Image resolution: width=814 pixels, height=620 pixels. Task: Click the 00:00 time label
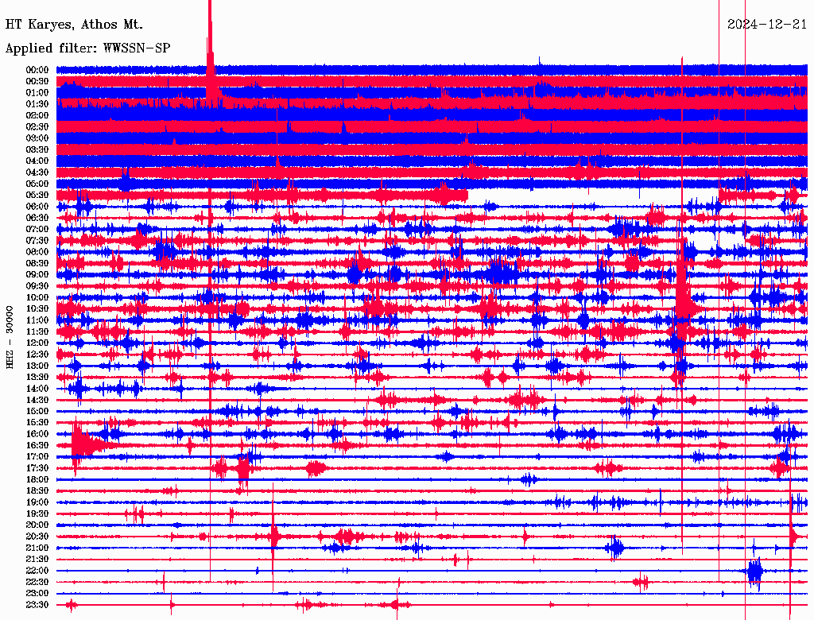point(37,70)
